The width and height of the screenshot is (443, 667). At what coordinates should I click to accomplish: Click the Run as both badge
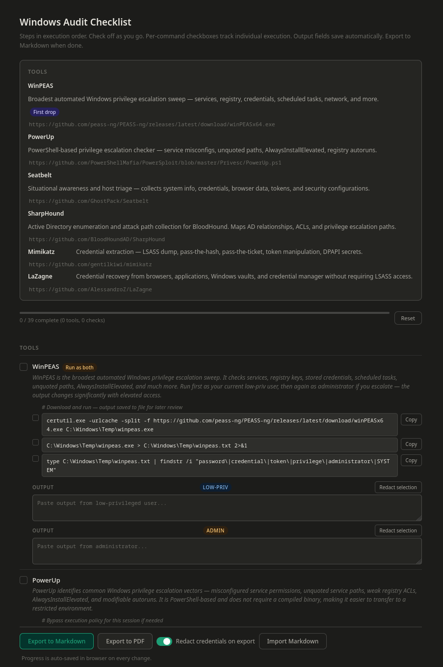[x=79, y=367]
